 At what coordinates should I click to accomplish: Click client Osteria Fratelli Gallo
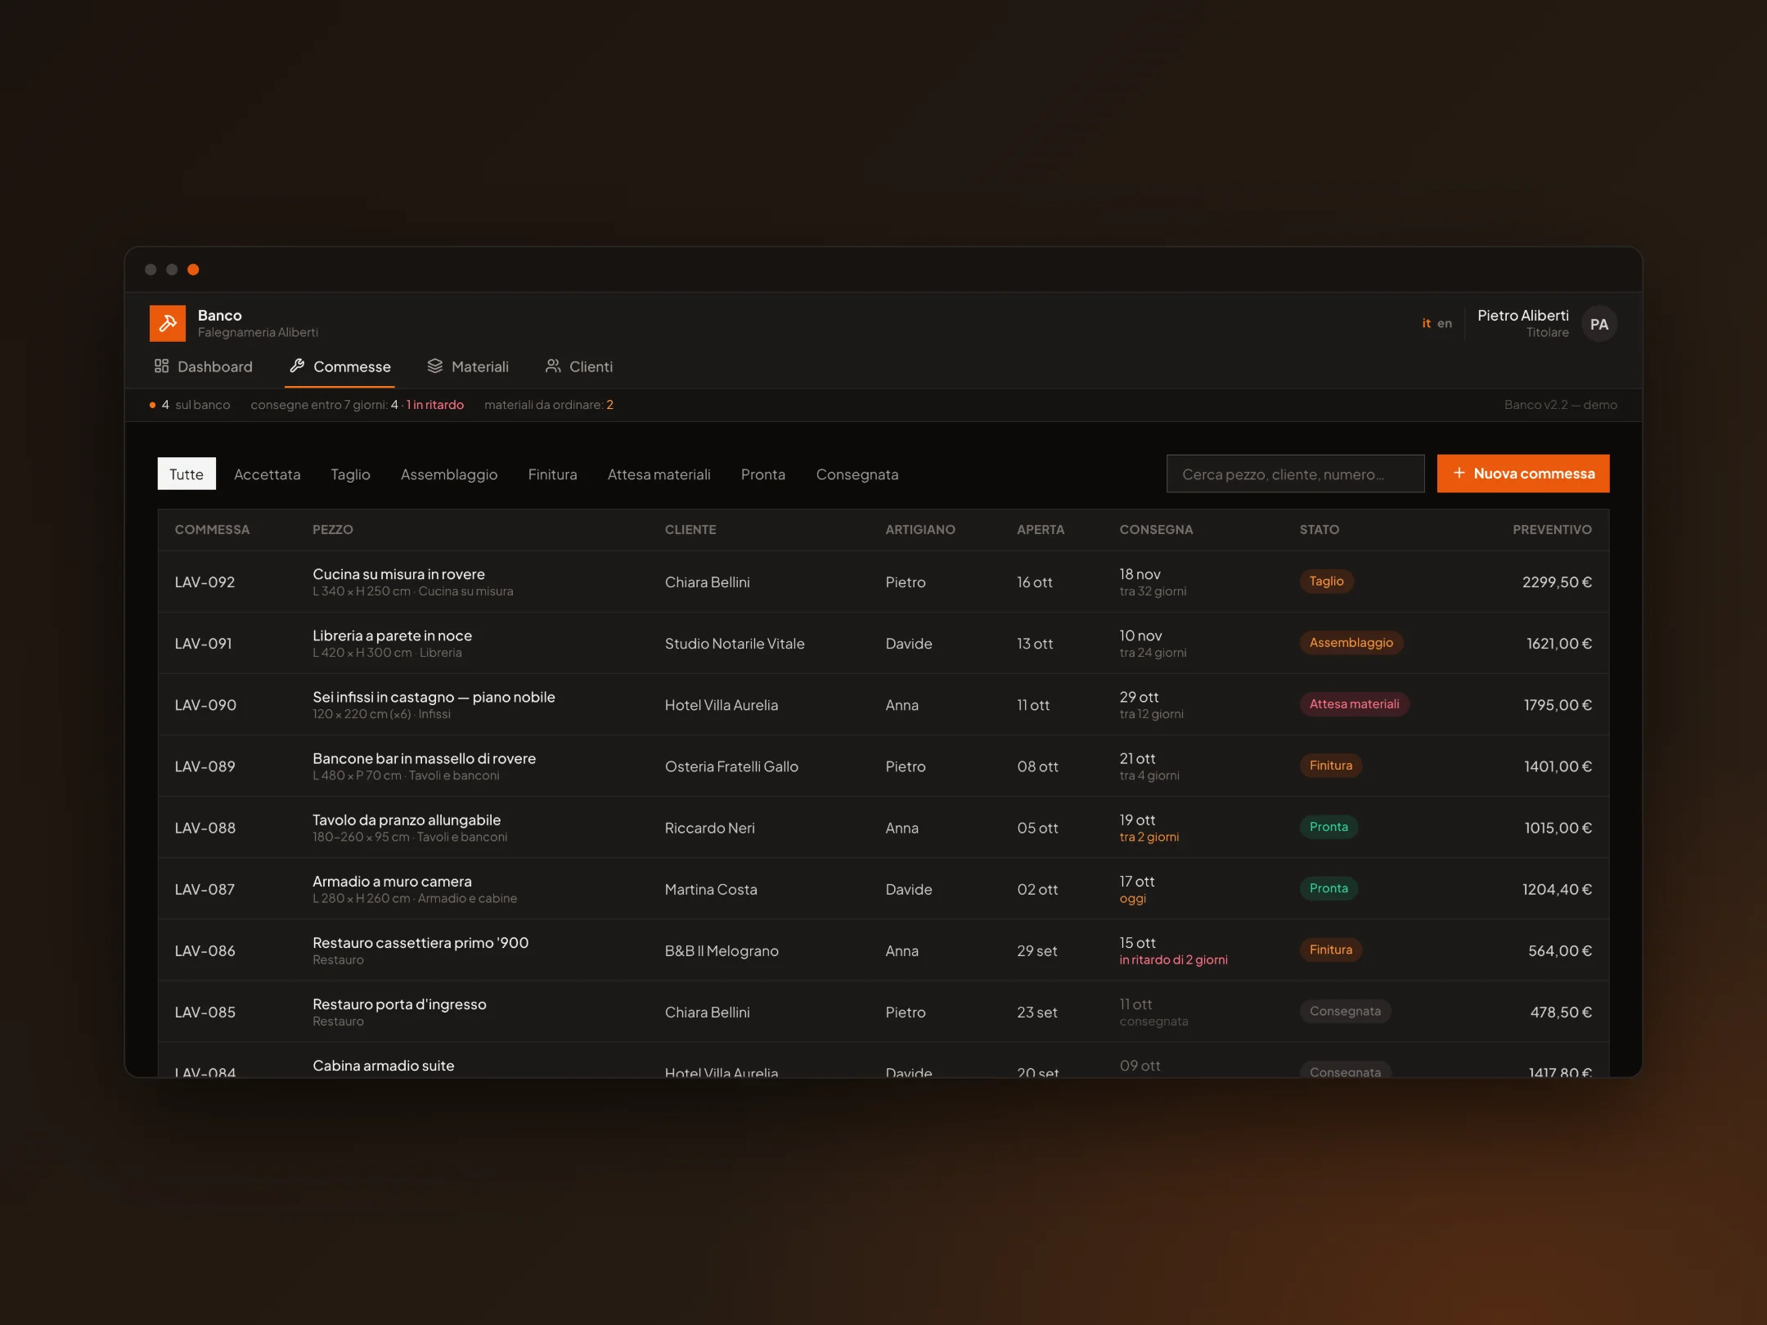731,766
